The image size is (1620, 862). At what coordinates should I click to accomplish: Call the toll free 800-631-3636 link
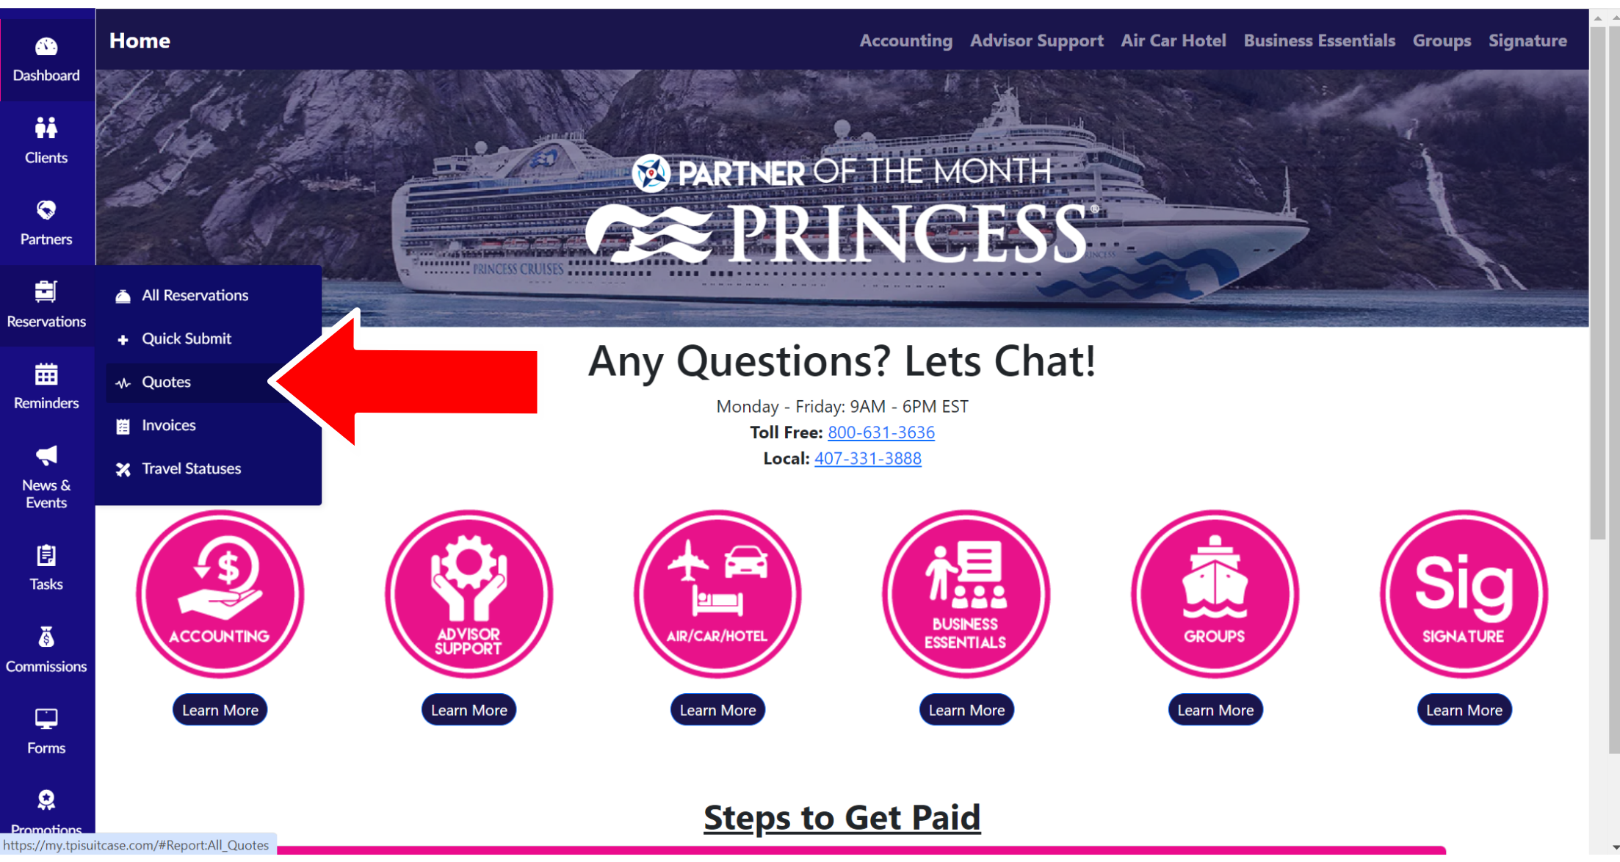(880, 432)
